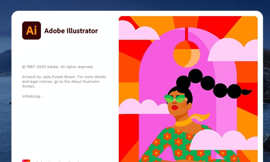Click the Ai Illustrator logo icon
Viewport: 270px width, 162px height.
pos(31,31)
